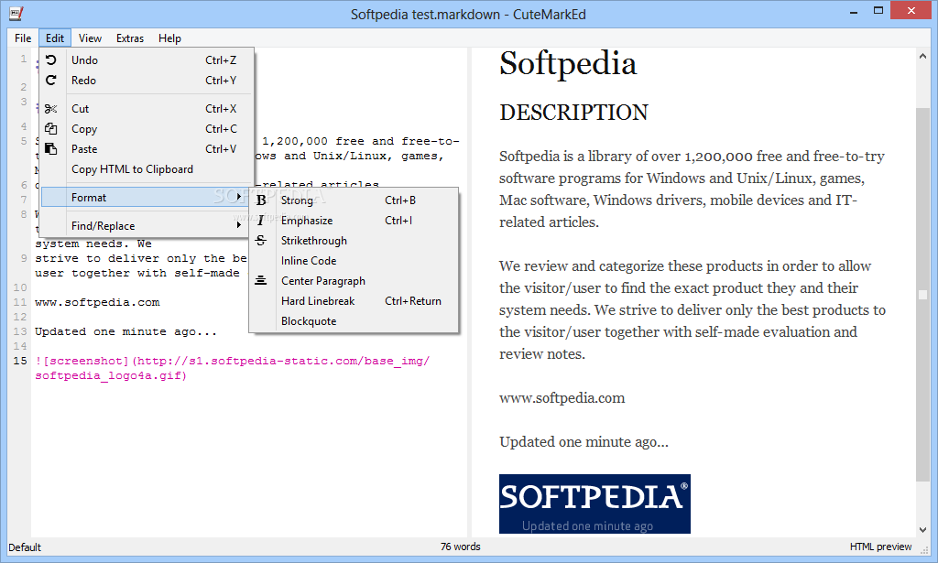Click the 'Default' status bar label
Viewport: 938px width, 563px height.
25,547
